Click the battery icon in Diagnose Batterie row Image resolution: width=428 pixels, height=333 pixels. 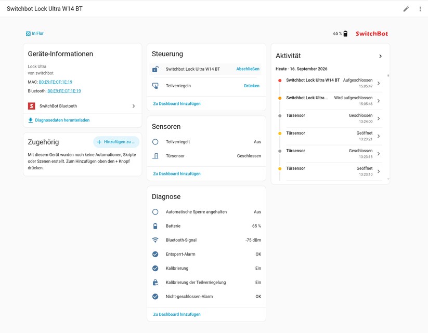point(155,226)
